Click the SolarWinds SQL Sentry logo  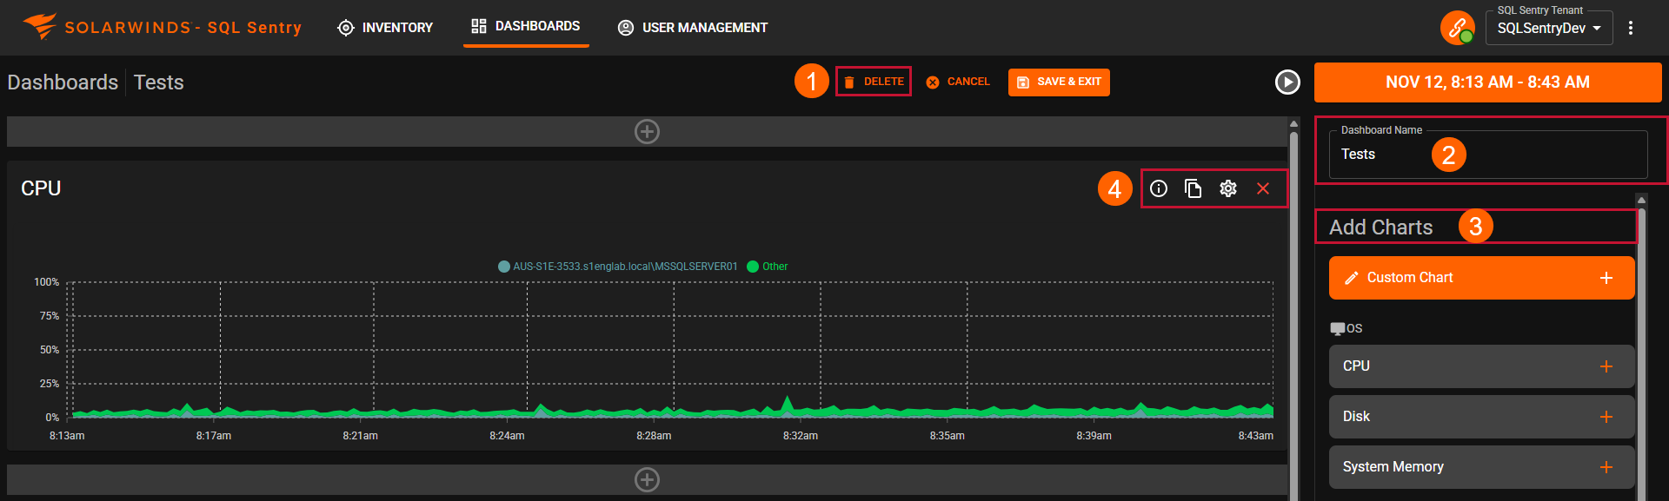[x=162, y=27]
